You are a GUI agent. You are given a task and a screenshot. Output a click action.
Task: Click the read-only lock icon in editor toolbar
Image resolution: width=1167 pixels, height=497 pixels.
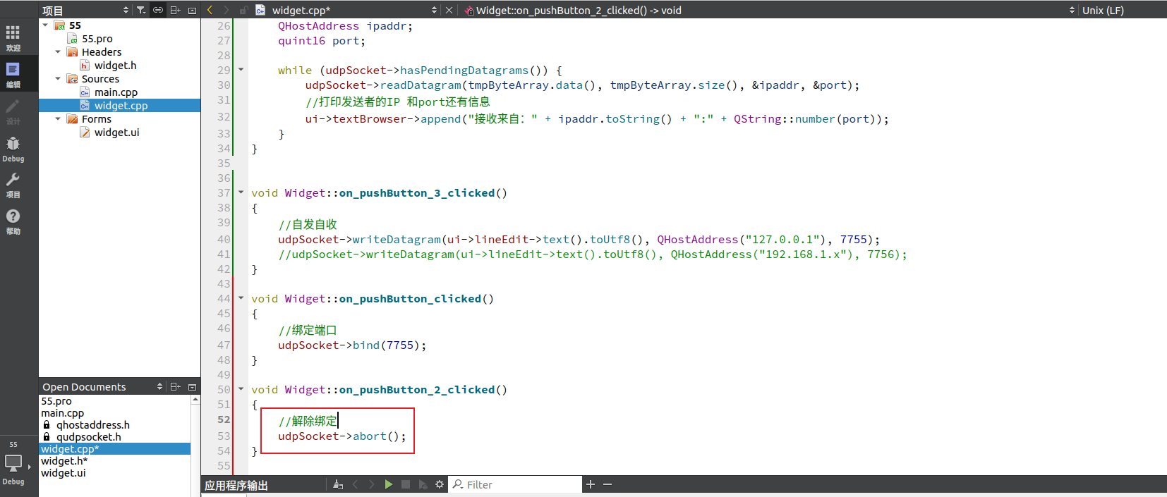(x=243, y=10)
